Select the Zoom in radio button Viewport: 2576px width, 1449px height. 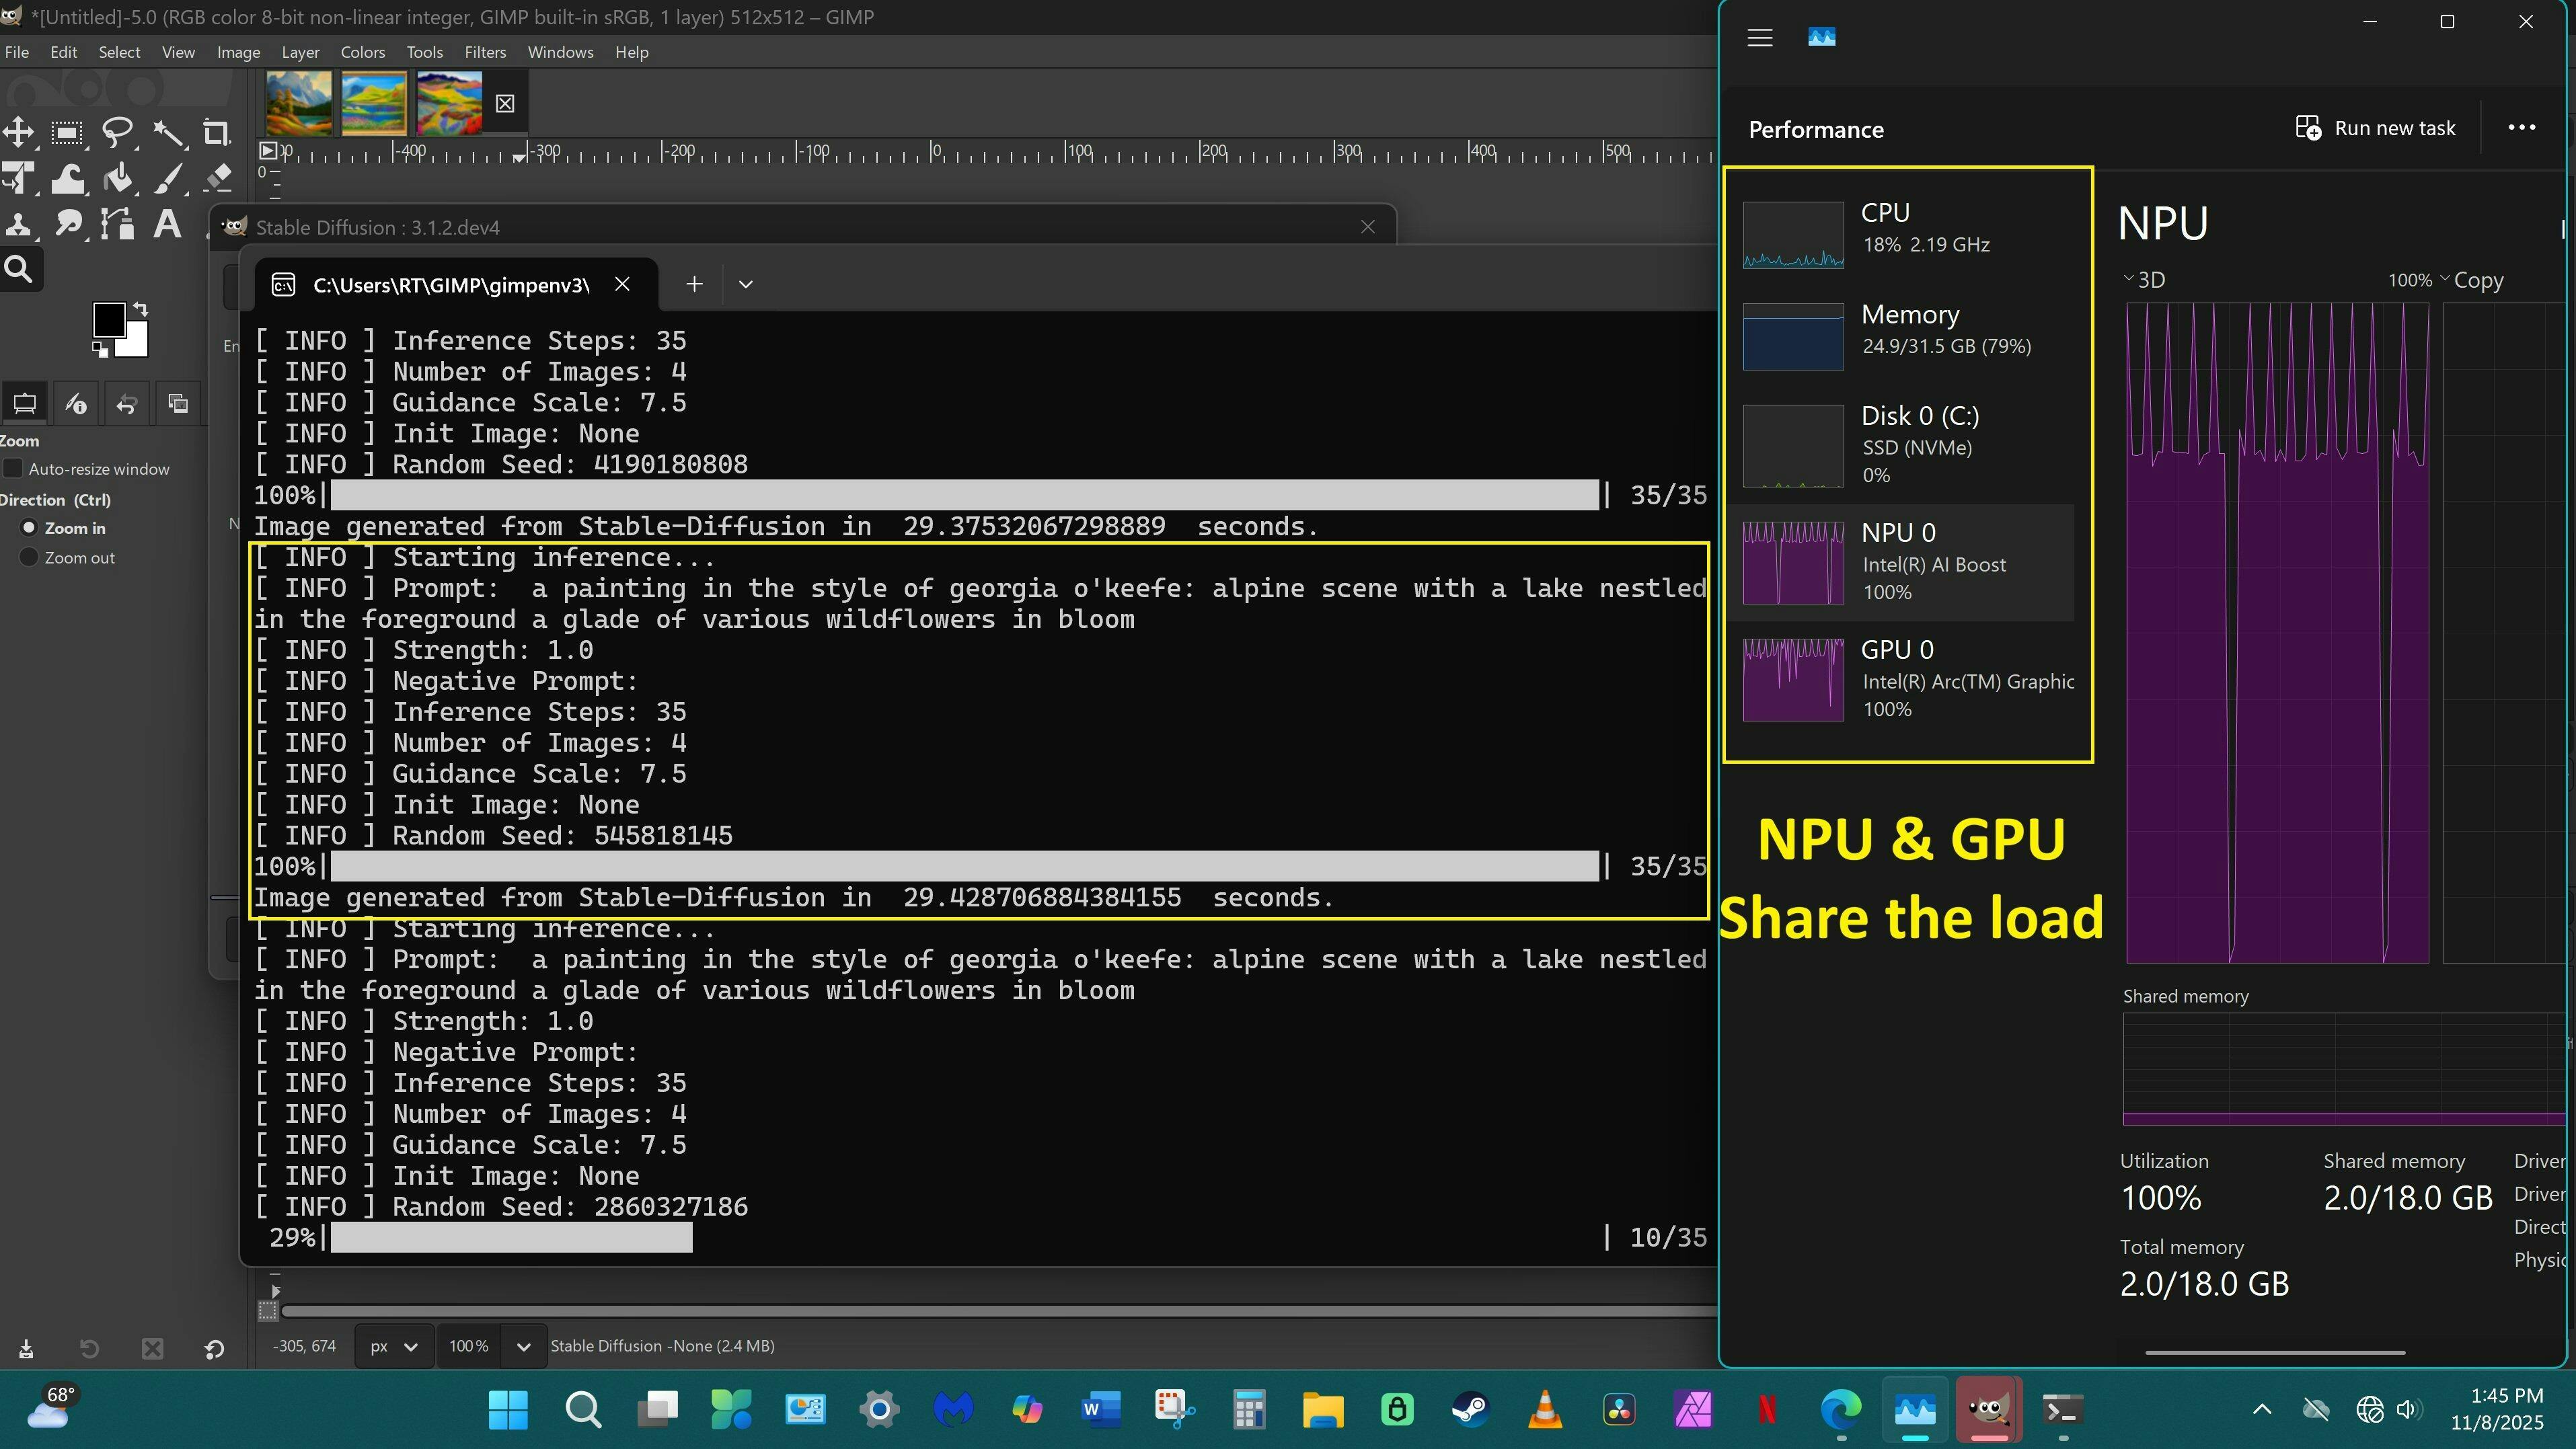[29, 528]
